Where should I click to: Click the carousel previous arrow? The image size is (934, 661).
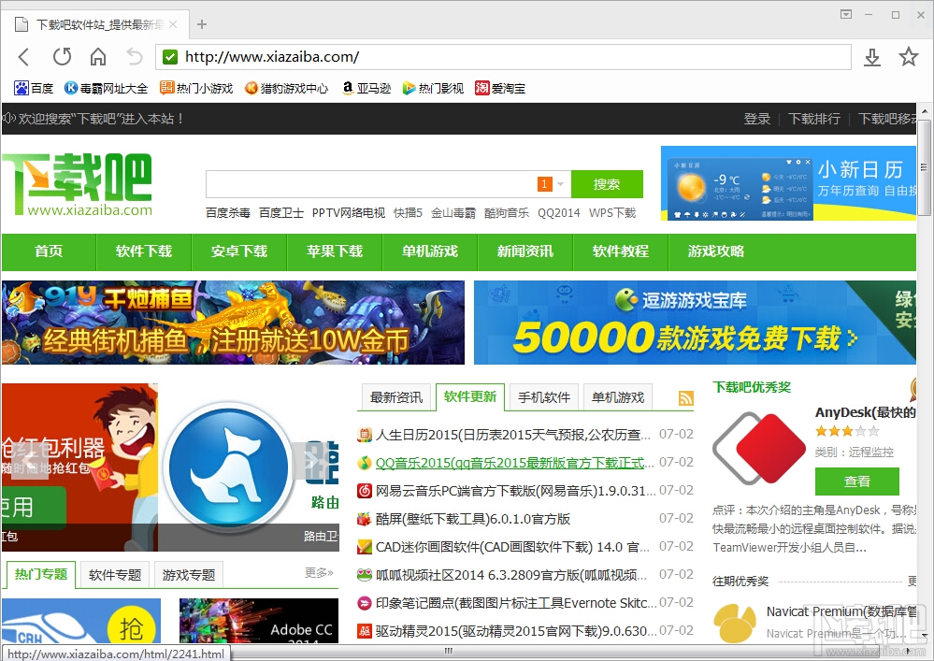click(x=30, y=460)
